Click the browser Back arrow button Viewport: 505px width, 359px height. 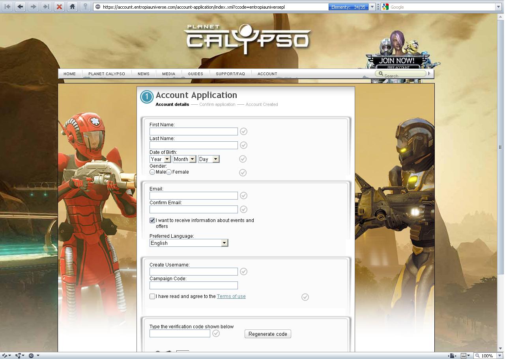[20, 7]
